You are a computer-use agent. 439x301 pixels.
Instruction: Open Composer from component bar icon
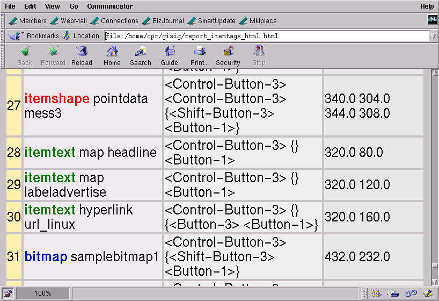[428, 293]
